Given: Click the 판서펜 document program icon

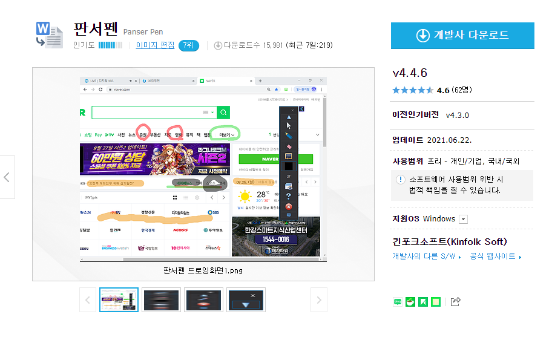Looking at the screenshot, I should pyautogui.click(x=50, y=35).
